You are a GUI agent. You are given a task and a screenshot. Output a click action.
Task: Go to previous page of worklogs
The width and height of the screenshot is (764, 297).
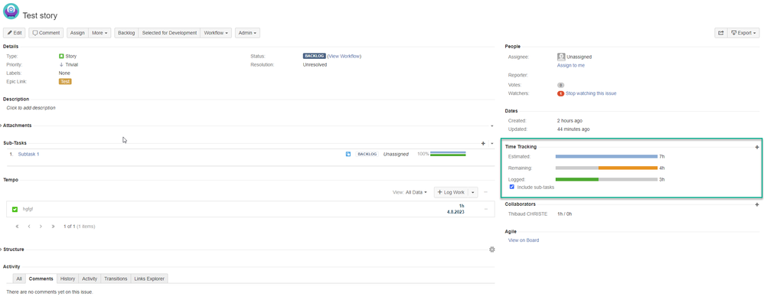point(29,227)
